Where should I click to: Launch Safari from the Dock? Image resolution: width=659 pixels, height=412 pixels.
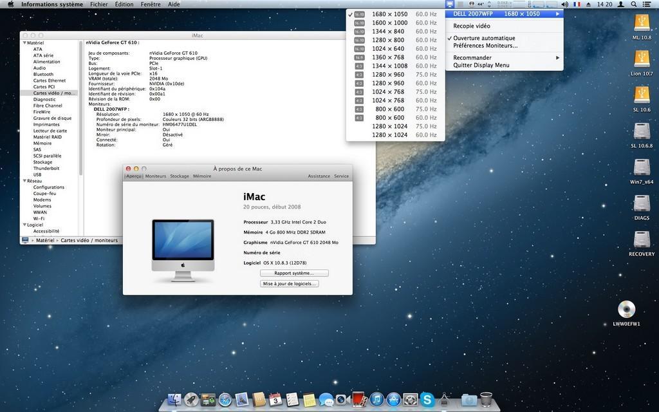pos(225,400)
